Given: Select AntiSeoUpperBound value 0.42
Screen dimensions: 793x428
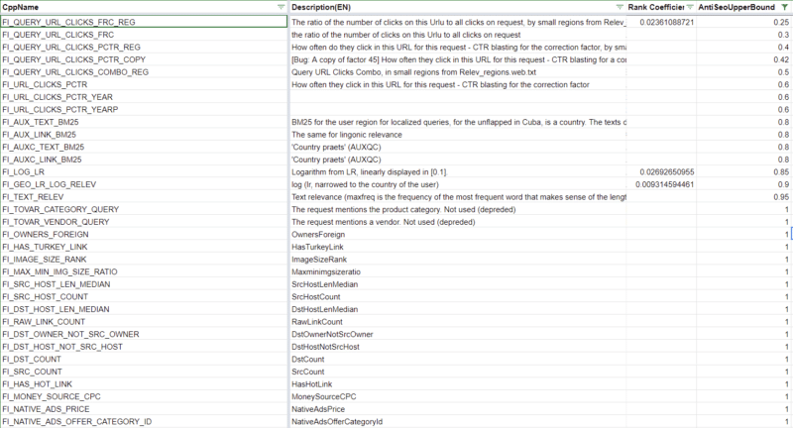Looking at the screenshot, I should pyautogui.click(x=743, y=59).
